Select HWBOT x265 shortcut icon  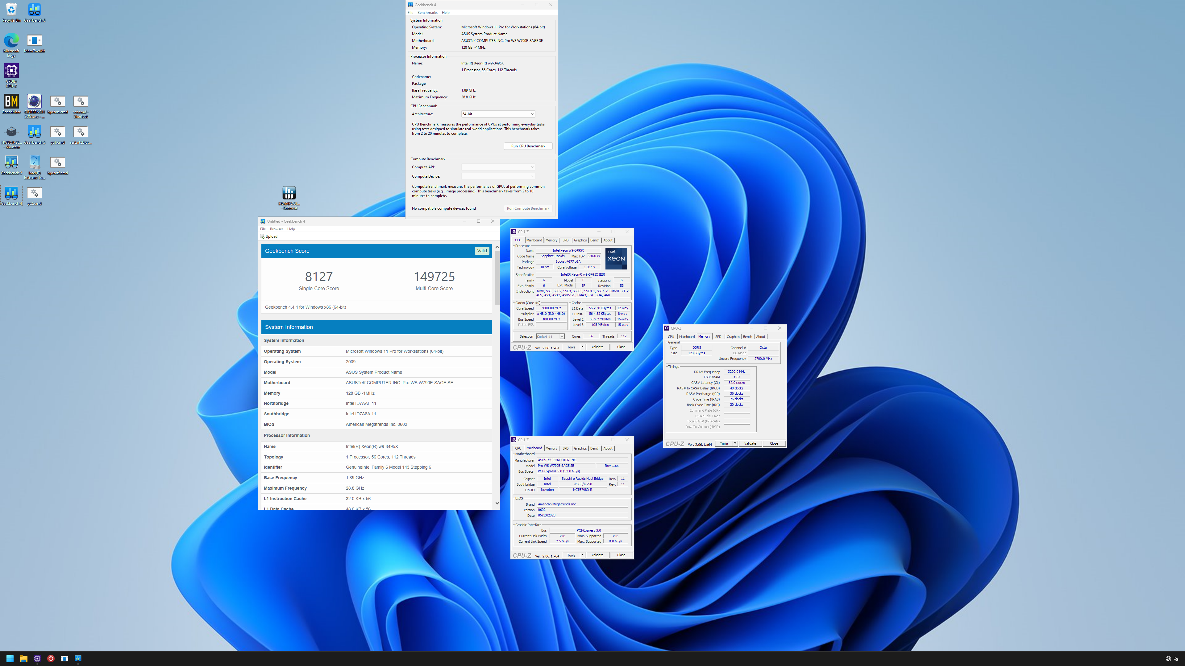[x=11, y=137]
